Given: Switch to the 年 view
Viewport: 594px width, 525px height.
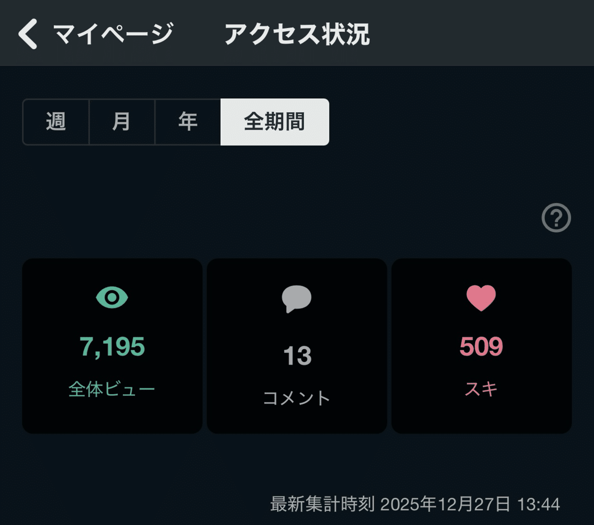Looking at the screenshot, I should 188,122.
